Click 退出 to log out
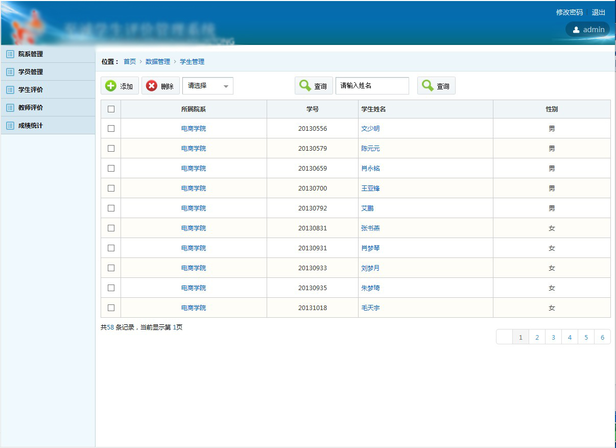 pos(598,12)
